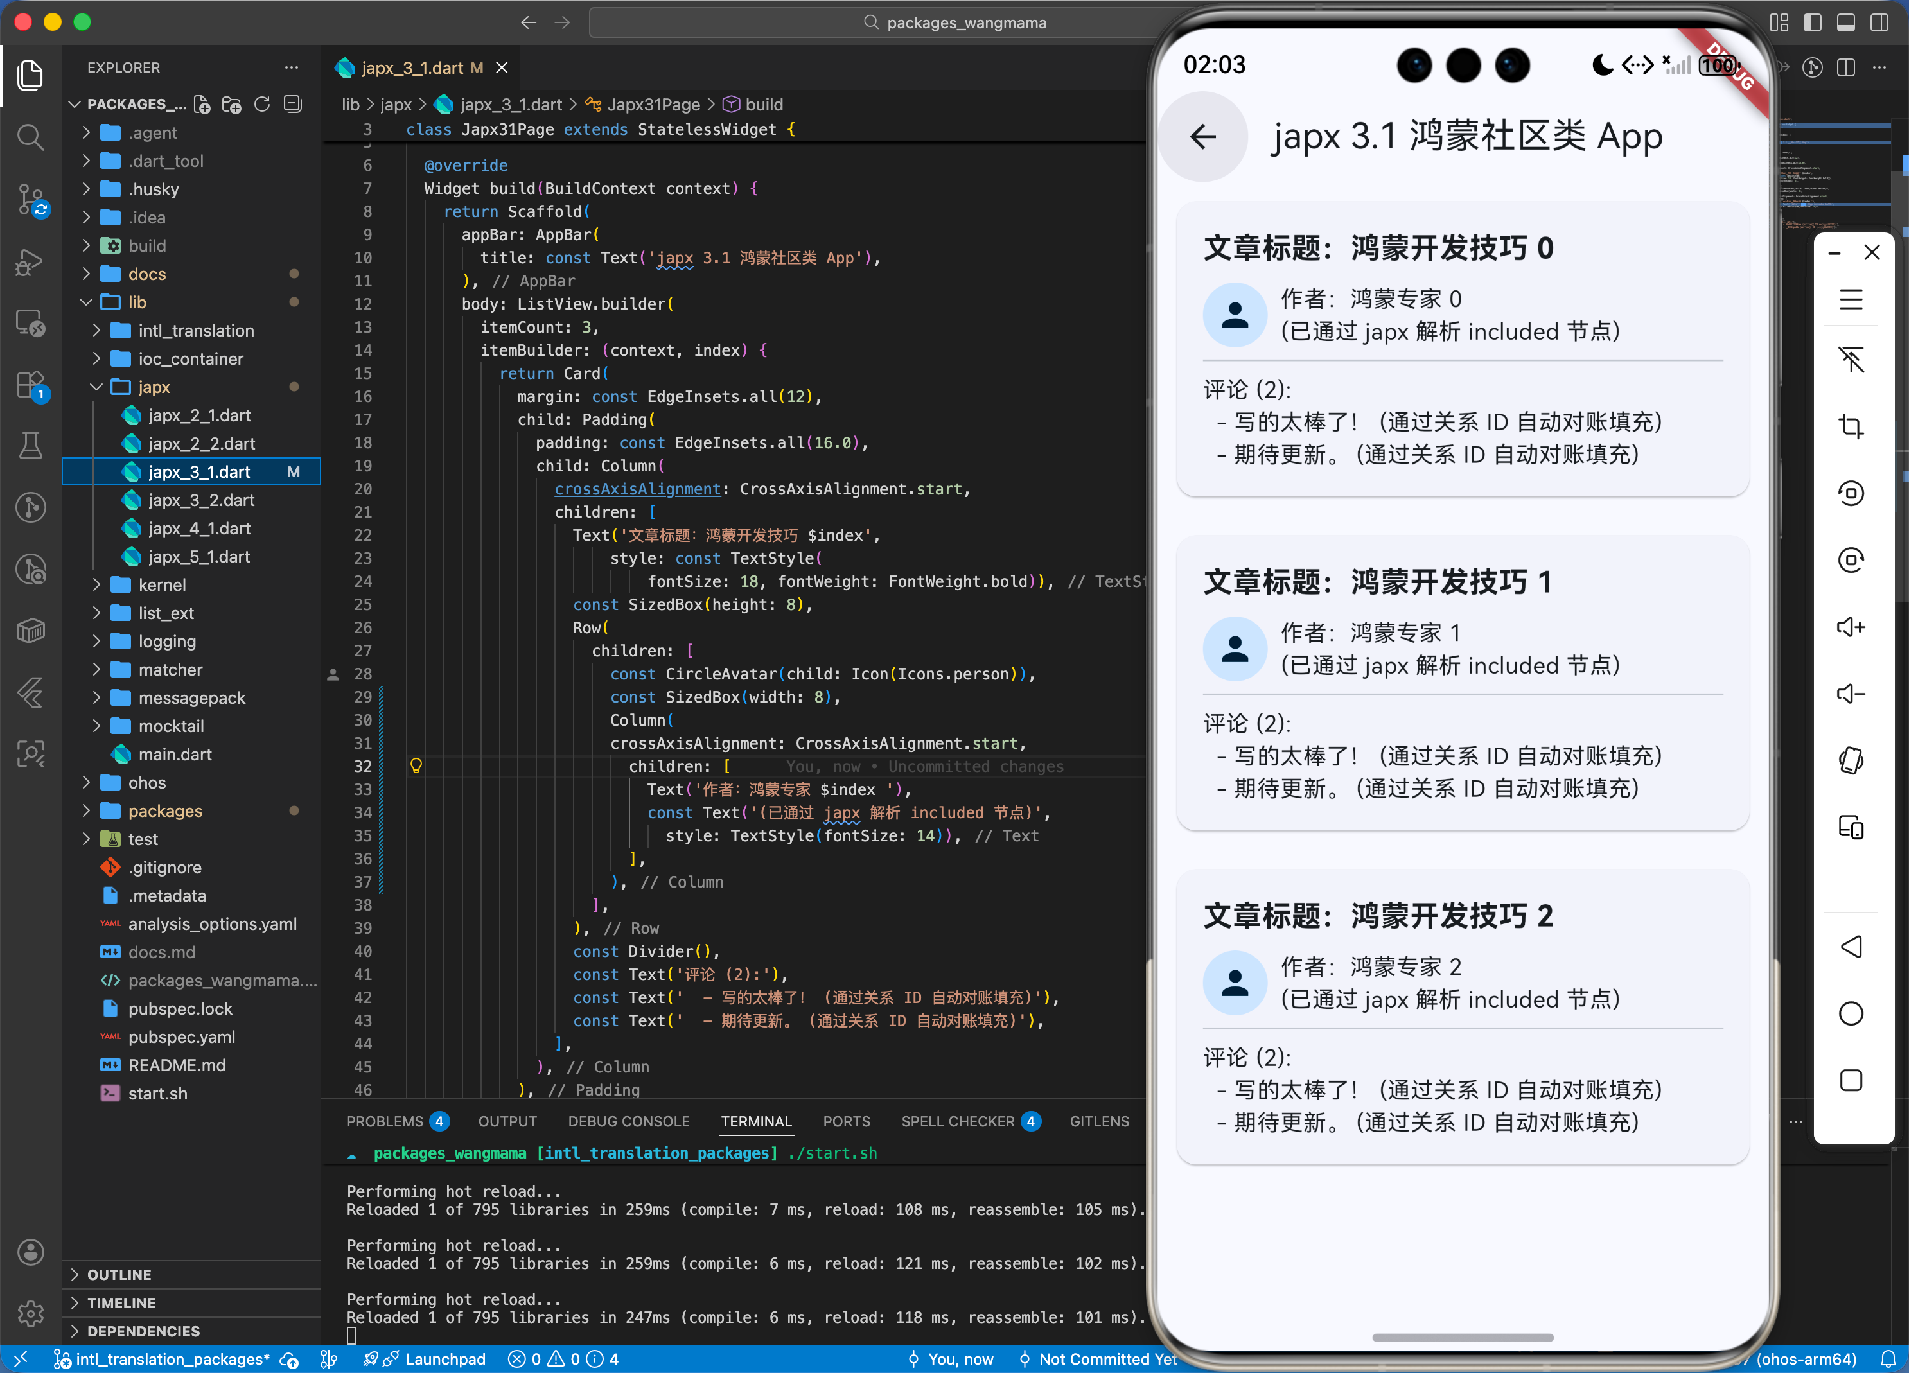1909x1373 pixels.
Task: Open the Search view in activity bar
Action: (30, 136)
